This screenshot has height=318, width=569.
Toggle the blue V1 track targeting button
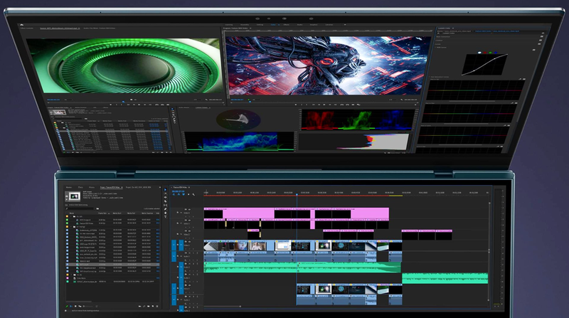point(181,245)
